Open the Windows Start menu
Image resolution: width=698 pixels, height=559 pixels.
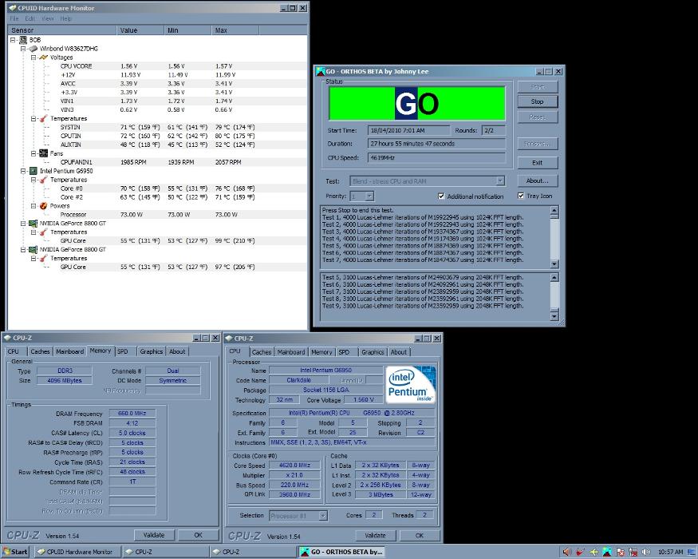click(15, 552)
